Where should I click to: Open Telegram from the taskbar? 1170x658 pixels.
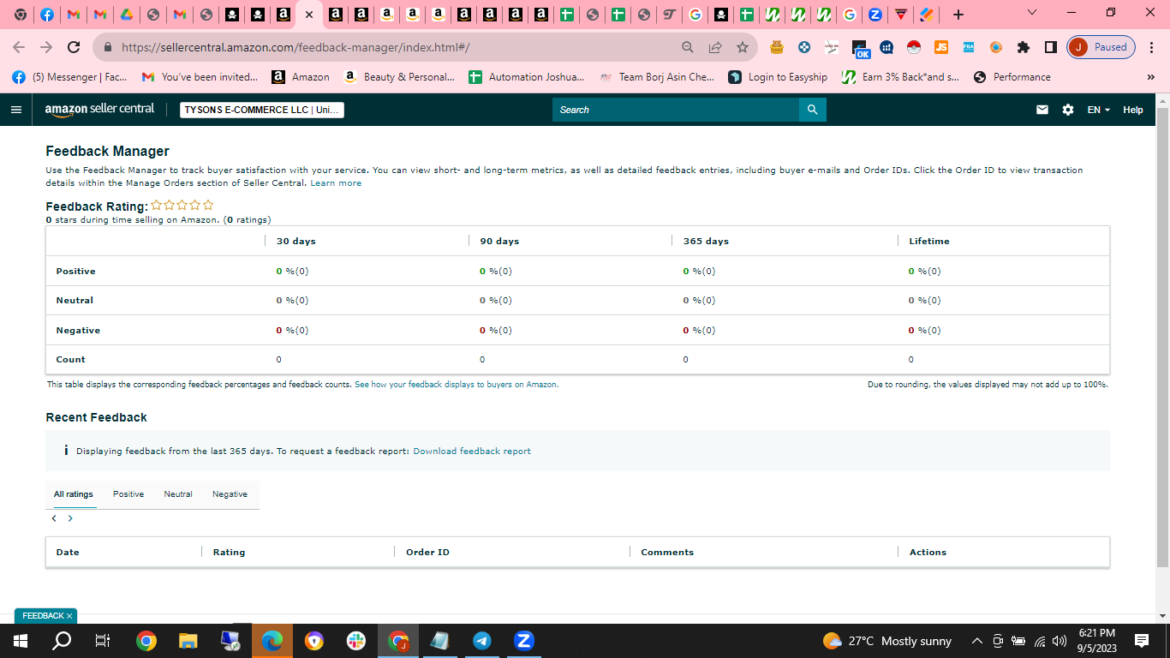pos(482,641)
